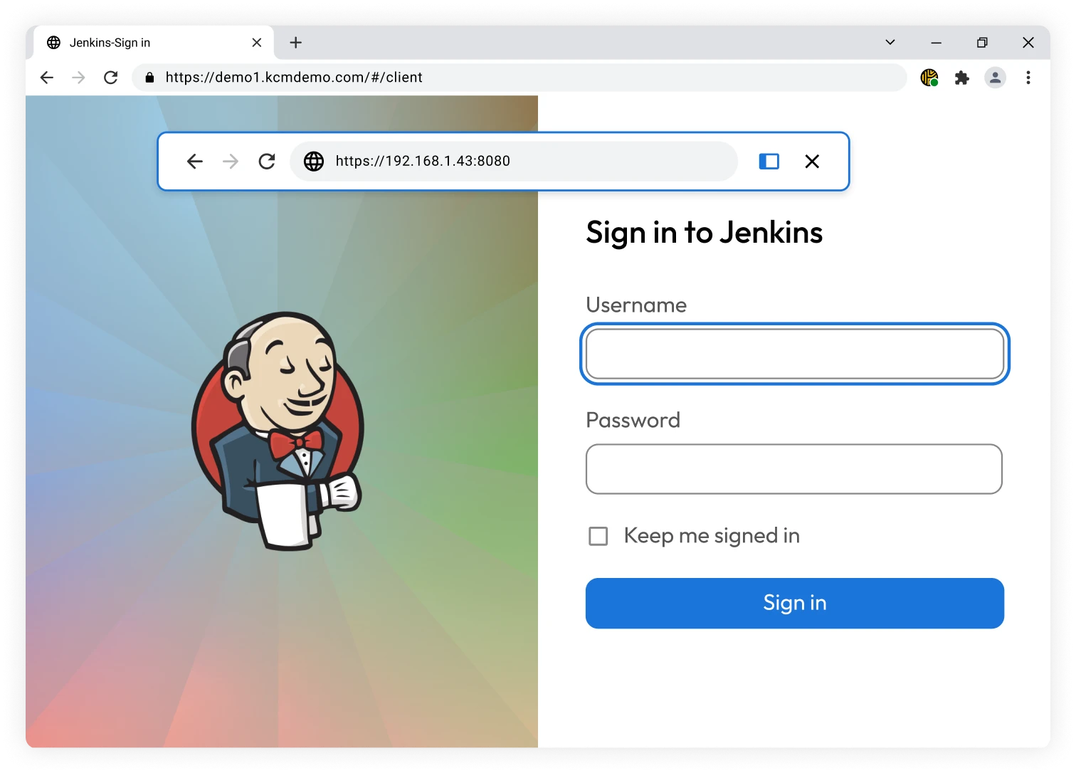Click the padlock icon in the address bar

pyautogui.click(x=149, y=78)
